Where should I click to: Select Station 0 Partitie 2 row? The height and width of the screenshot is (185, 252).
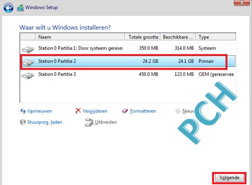pyautogui.click(x=128, y=61)
